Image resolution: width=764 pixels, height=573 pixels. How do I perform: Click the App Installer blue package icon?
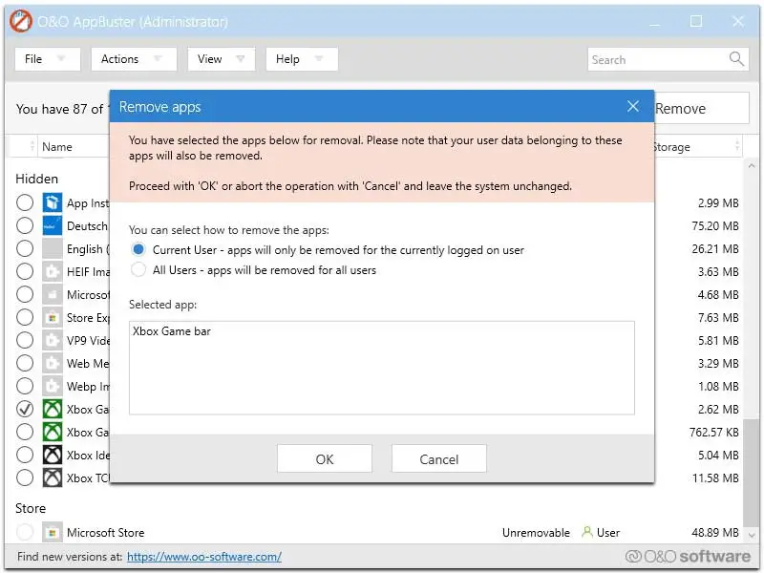(x=53, y=202)
